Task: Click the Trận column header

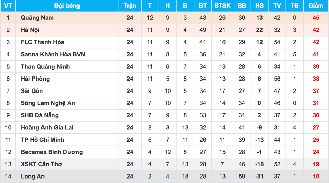Action: point(130,6)
